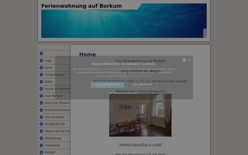Click the "Diese Webseite verwendet Cookies." heading

point(124,64)
